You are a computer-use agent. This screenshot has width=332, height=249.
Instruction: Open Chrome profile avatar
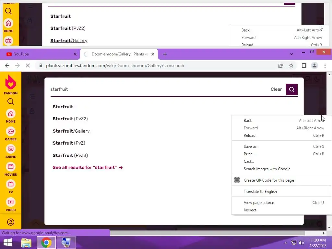(314, 65)
